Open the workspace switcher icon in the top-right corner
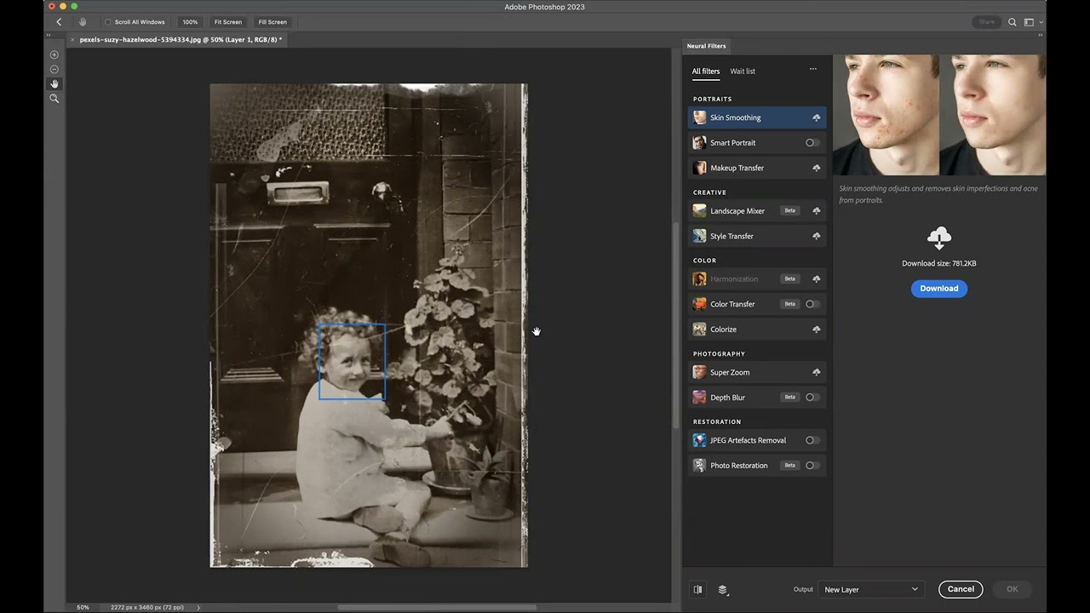The height and width of the screenshot is (613, 1090). (x=1029, y=22)
